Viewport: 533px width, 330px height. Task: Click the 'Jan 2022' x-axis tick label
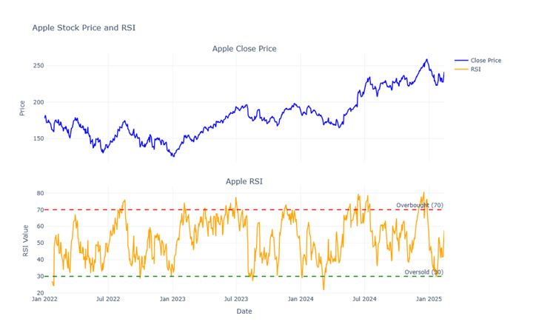45,299
